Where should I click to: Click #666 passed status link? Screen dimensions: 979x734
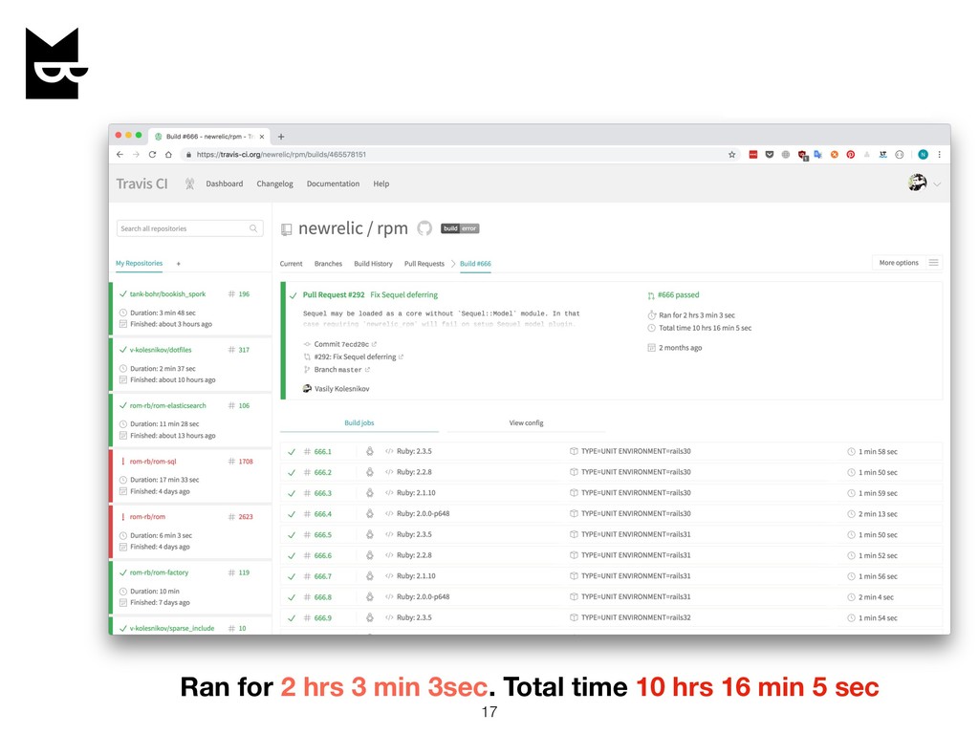pos(678,294)
